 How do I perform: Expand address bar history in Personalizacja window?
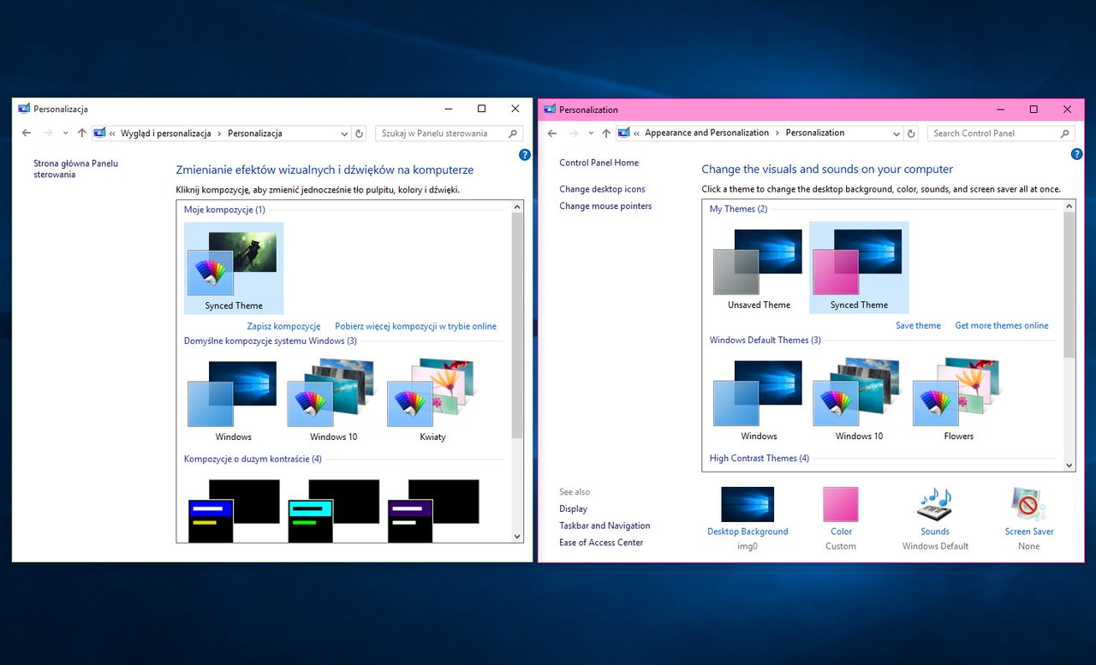click(x=344, y=134)
